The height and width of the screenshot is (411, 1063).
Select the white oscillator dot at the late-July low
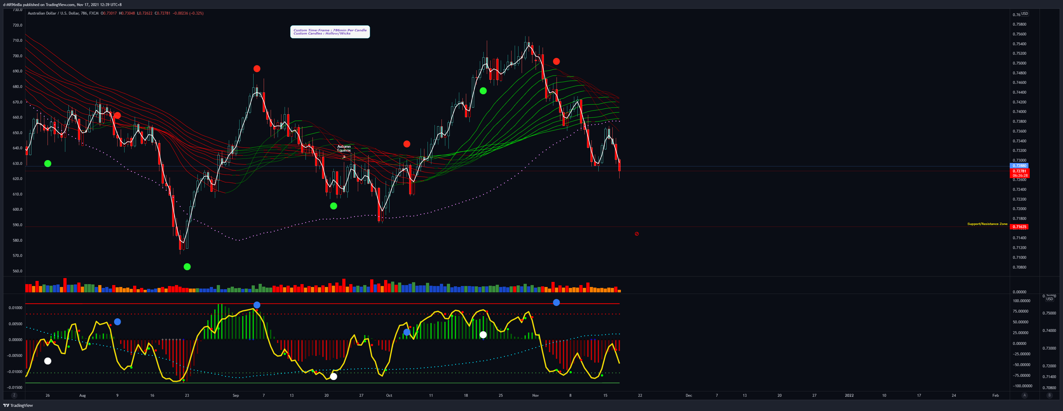point(48,361)
